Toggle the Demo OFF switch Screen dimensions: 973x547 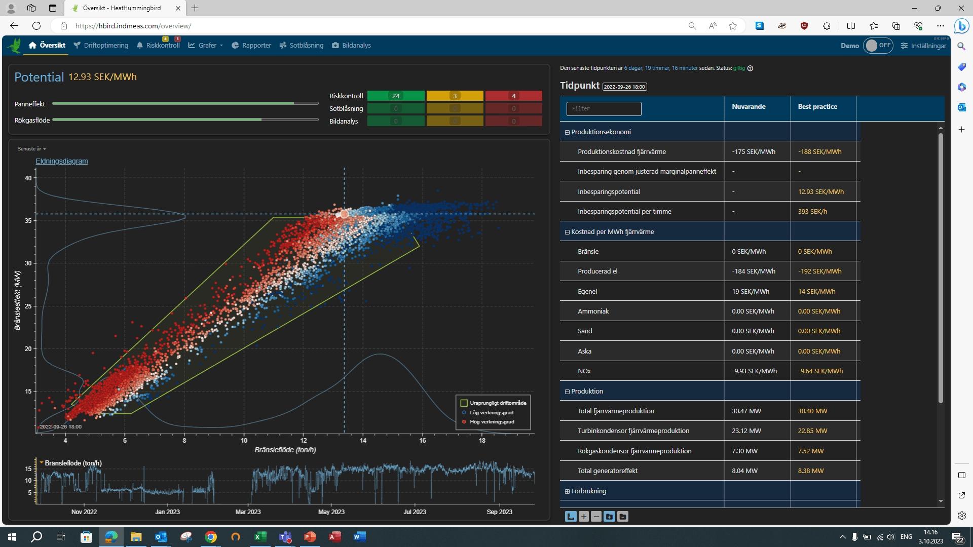pos(878,46)
